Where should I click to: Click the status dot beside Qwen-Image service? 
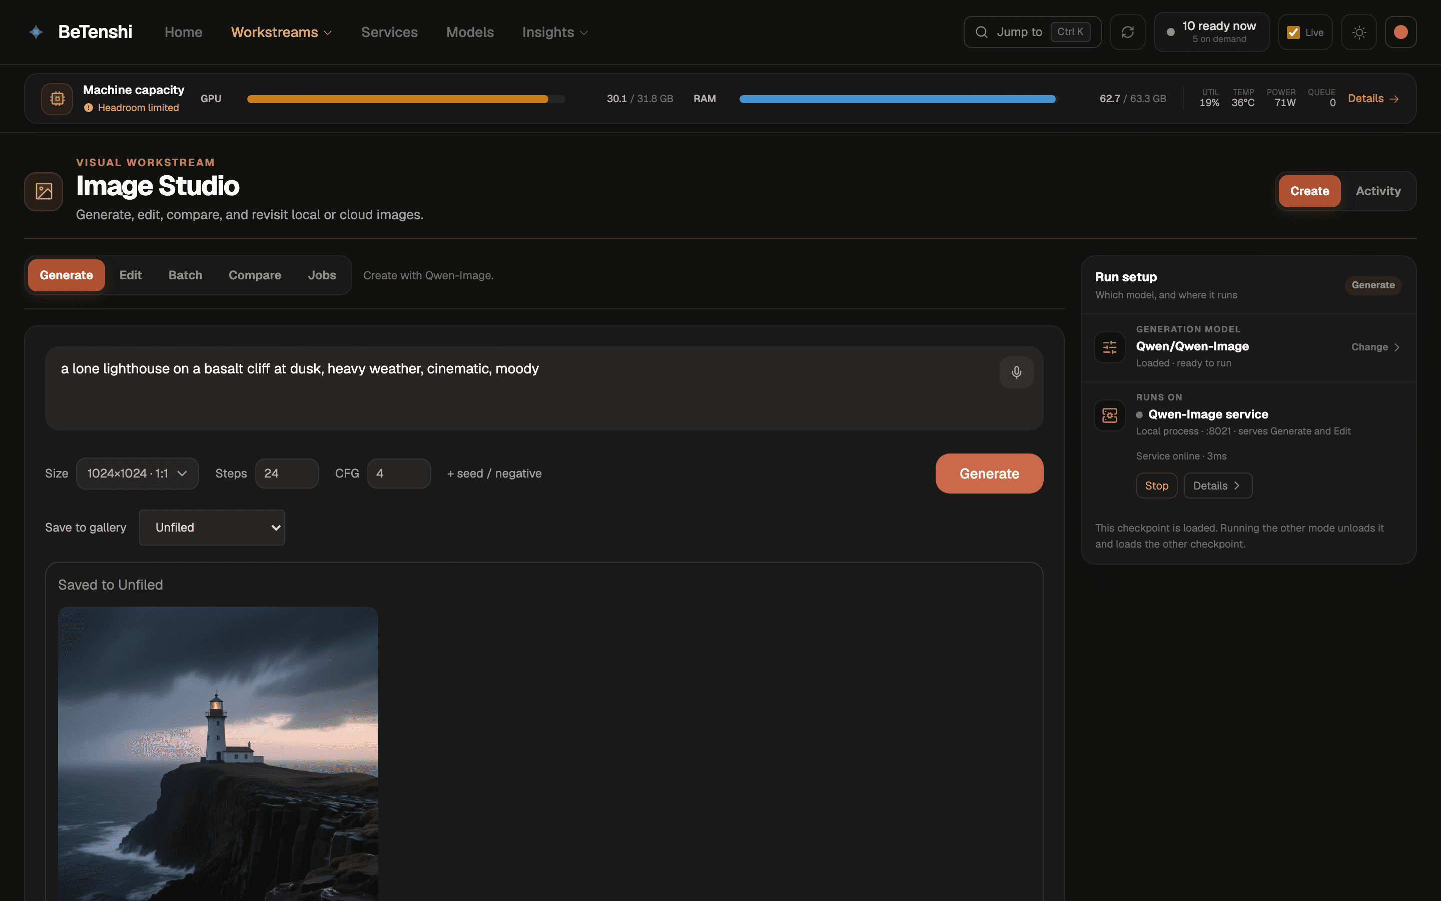1140,415
